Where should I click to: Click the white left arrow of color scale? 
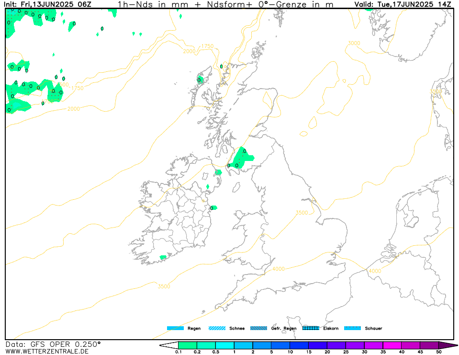point(169,345)
